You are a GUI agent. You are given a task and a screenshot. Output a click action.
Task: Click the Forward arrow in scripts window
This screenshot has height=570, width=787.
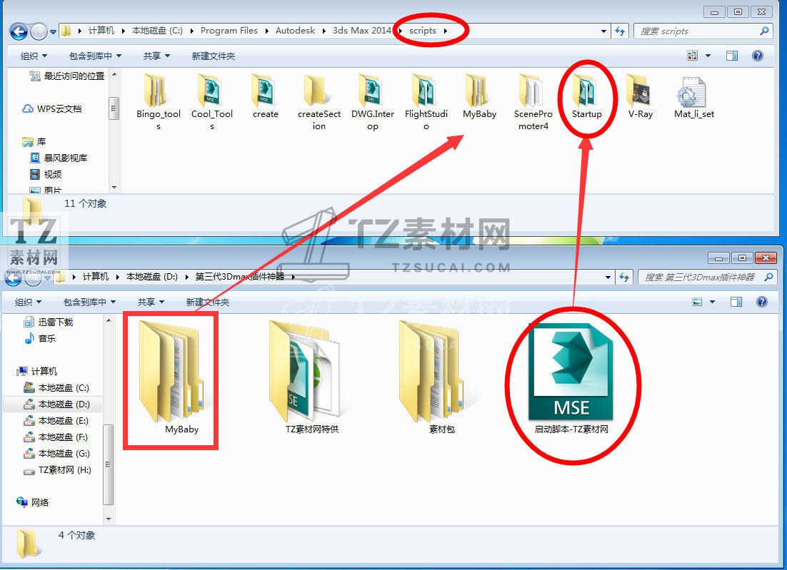coord(39,31)
